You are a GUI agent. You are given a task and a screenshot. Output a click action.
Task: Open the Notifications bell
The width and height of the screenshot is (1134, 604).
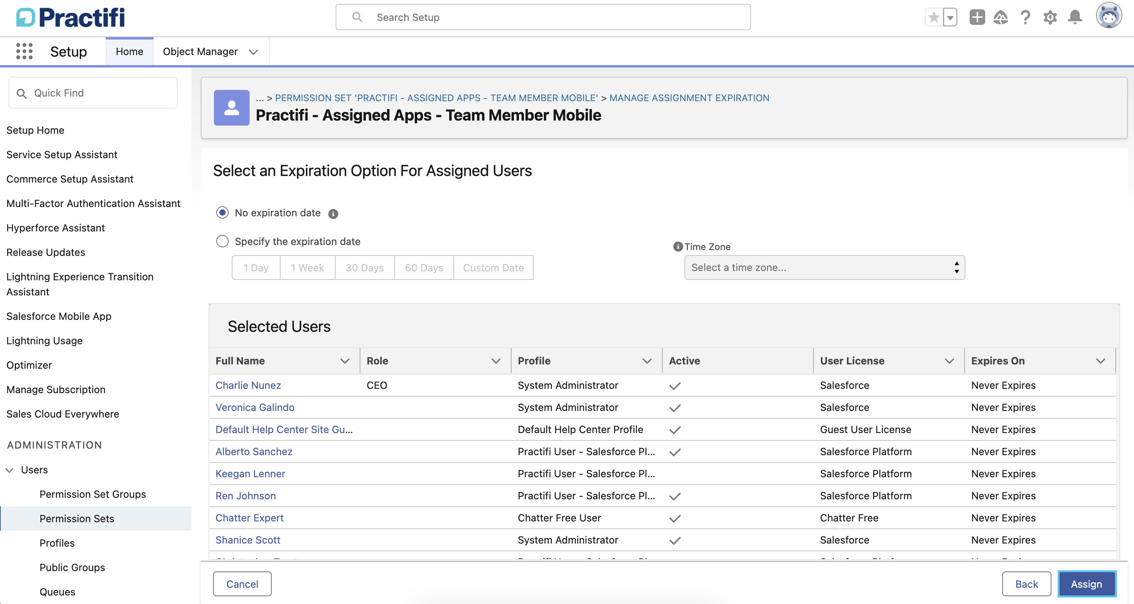tap(1075, 17)
